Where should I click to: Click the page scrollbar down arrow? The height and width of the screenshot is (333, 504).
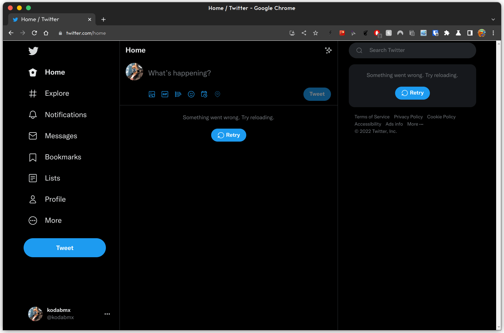pos(499,328)
